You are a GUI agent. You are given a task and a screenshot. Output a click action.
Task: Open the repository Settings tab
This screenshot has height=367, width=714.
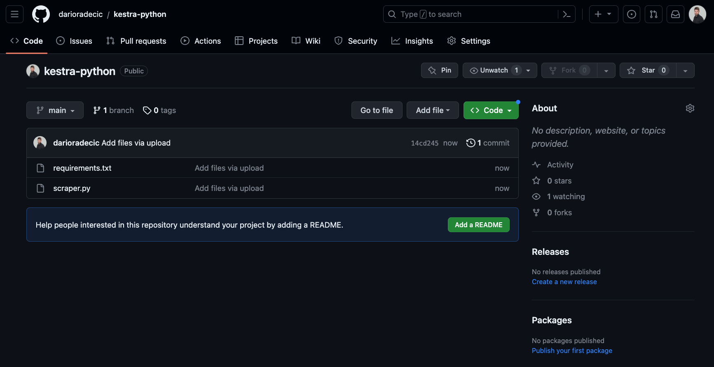click(x=468, y=41)
